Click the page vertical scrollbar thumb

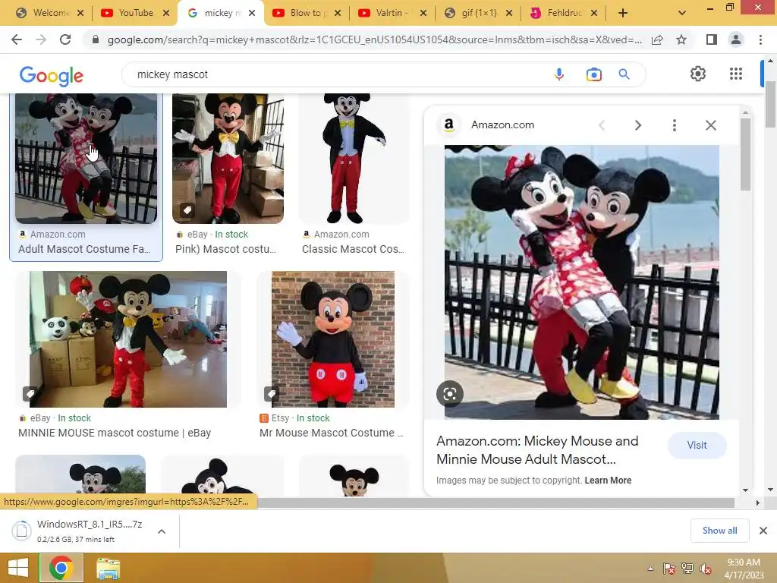pyautogui.click(x=771, y=104)
